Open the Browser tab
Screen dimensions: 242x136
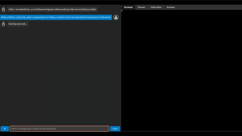pyautogui.click(x=171, y=7)
